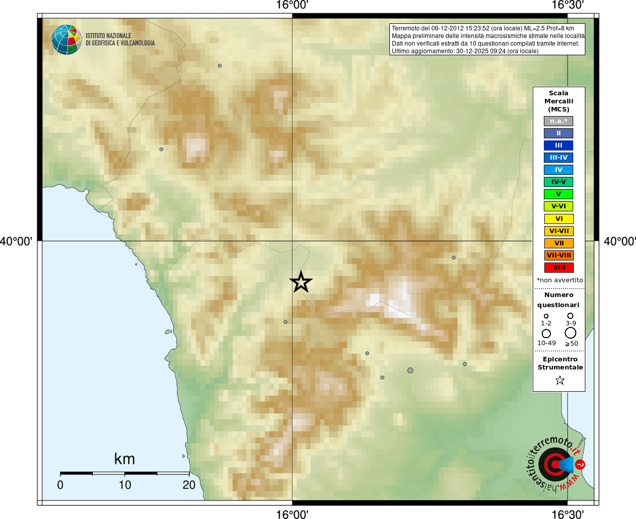The image size is (636, 519).
Task: Click the earthquake info text box
Action: (x=487, y=40)
